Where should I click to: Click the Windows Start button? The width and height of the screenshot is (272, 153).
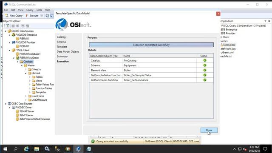5,149
